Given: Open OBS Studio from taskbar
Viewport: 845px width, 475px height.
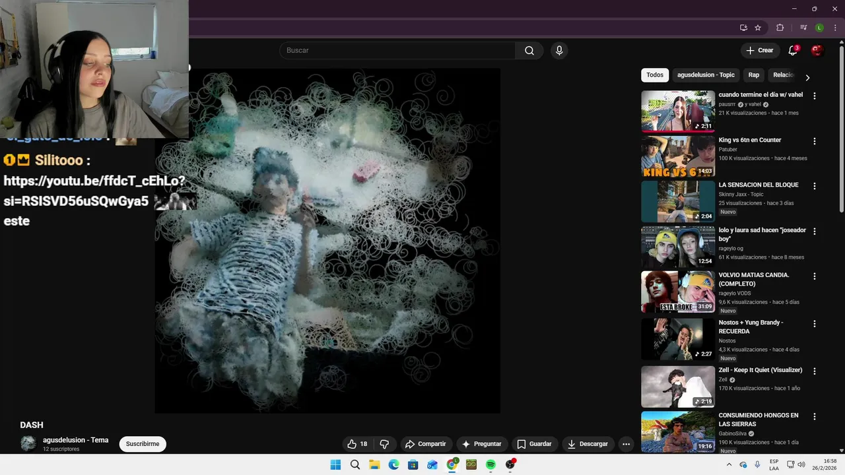Looking at the screenshot, I should pyautogui.click(x=510, y=464).
